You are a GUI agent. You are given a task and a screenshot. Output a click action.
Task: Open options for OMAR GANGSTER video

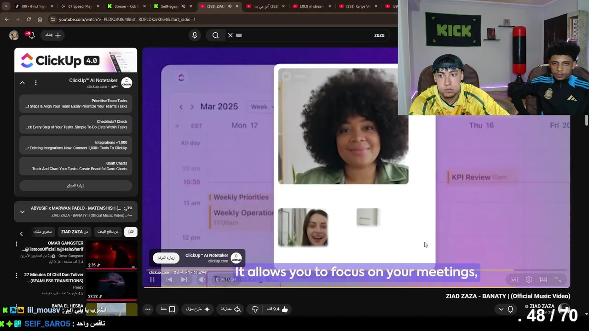[17, 244]
